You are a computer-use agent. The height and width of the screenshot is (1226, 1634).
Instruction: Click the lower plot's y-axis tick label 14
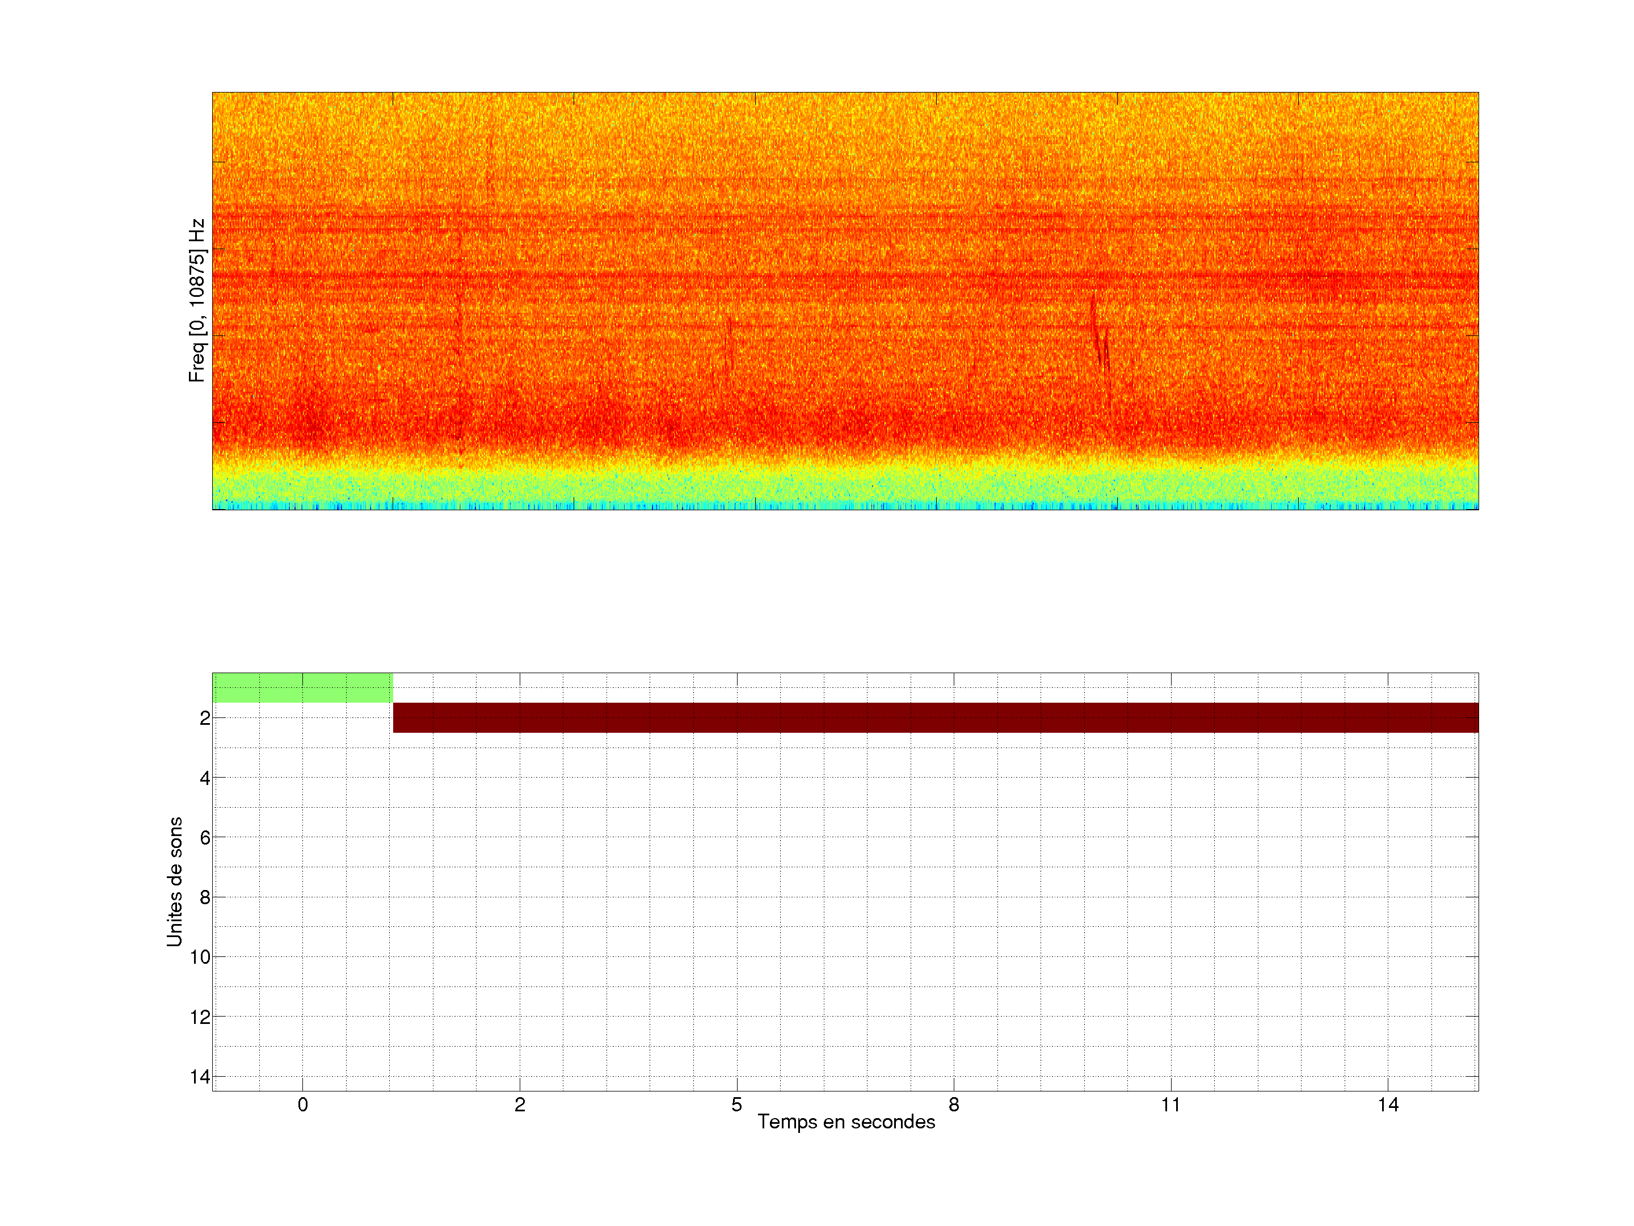click(200, 1077)
